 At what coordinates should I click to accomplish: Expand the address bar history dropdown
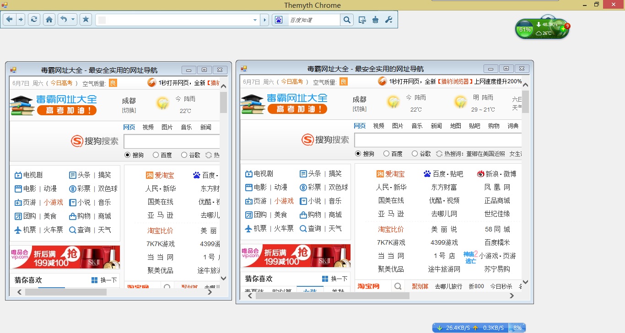(255, 20)
